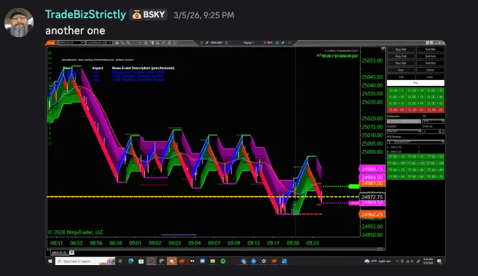478x276 pixels.
Task: Click the TP BE + 40 button
Action: [396, 157]
